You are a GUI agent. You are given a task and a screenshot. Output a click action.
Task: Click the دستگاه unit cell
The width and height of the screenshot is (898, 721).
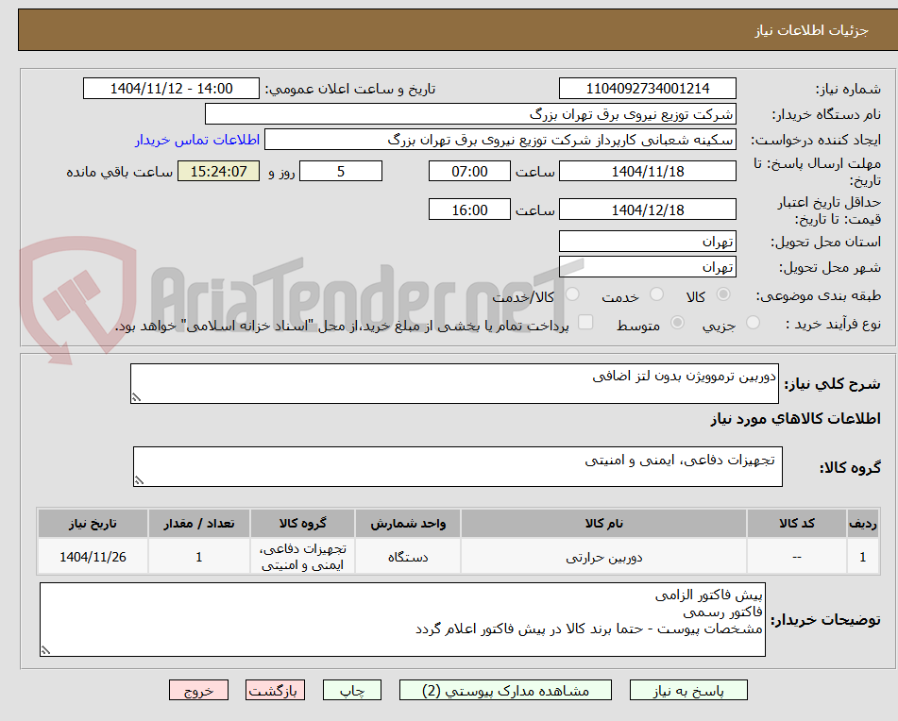(408, 557)
